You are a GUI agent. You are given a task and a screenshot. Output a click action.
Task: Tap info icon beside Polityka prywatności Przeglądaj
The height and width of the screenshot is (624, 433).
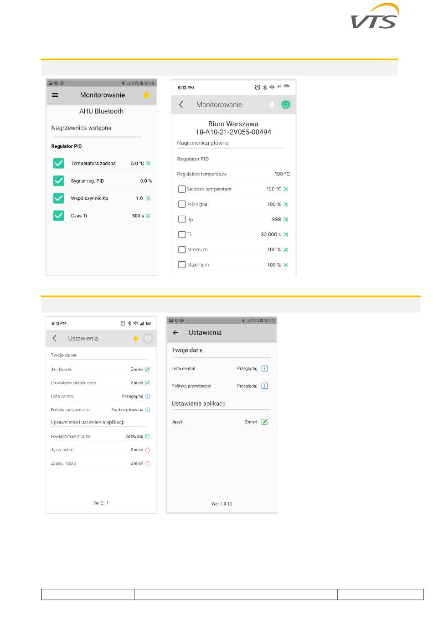click(x=264, y=386)
